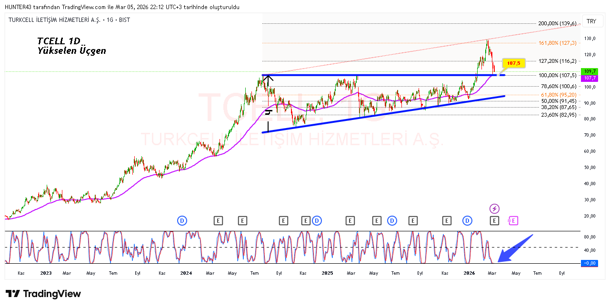Click the 2024 label on time axis

click(x=186, y=273)
